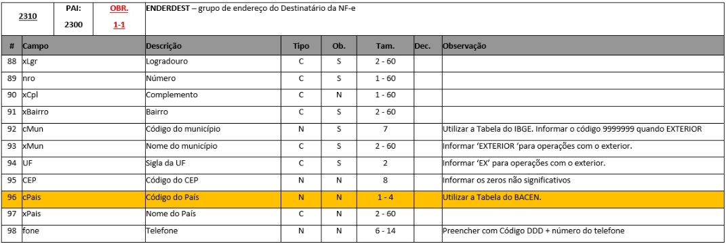The width and height of the screenshot is (726, 244).
Task: Open the underlined 2310 group code
Action: pyautogui.click(x=27, y=17)
